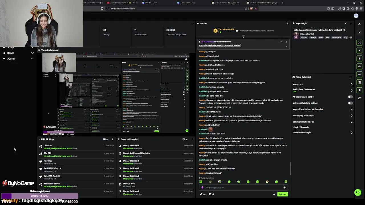Open the Kanal sidebar menu item
This screenshot has height=205, width=365.
[11, 53]
